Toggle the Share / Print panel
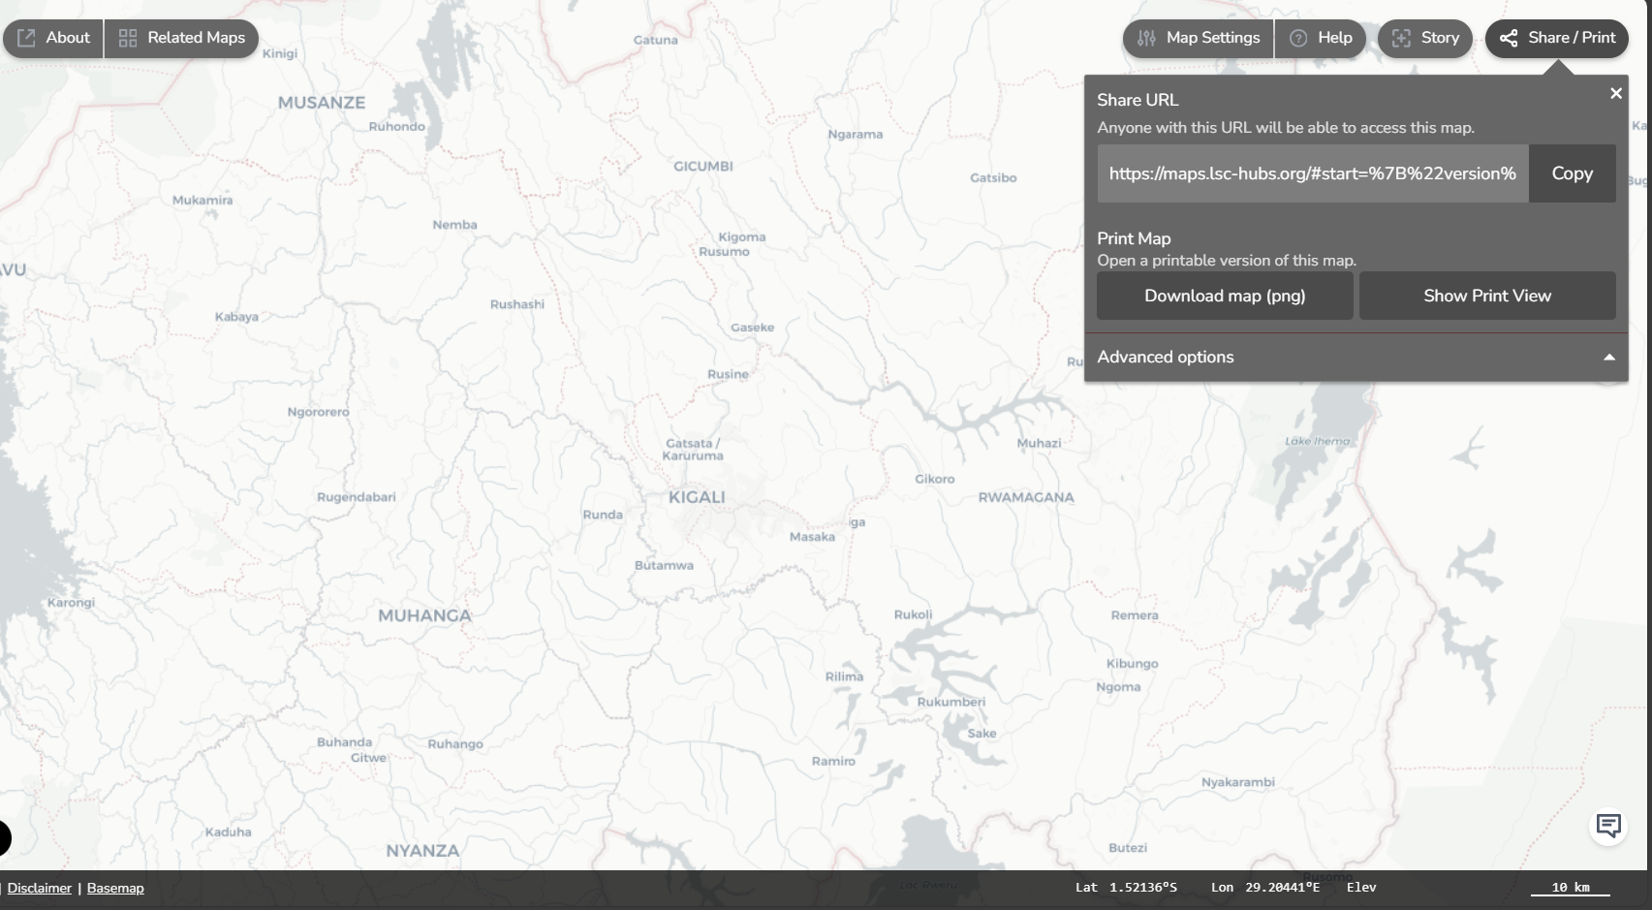 (1557, 38)
